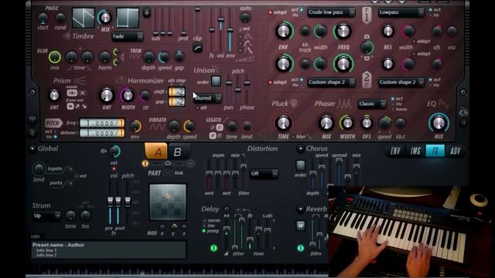Open the Distortion Off type dropdown

click(x=263, y=174)
